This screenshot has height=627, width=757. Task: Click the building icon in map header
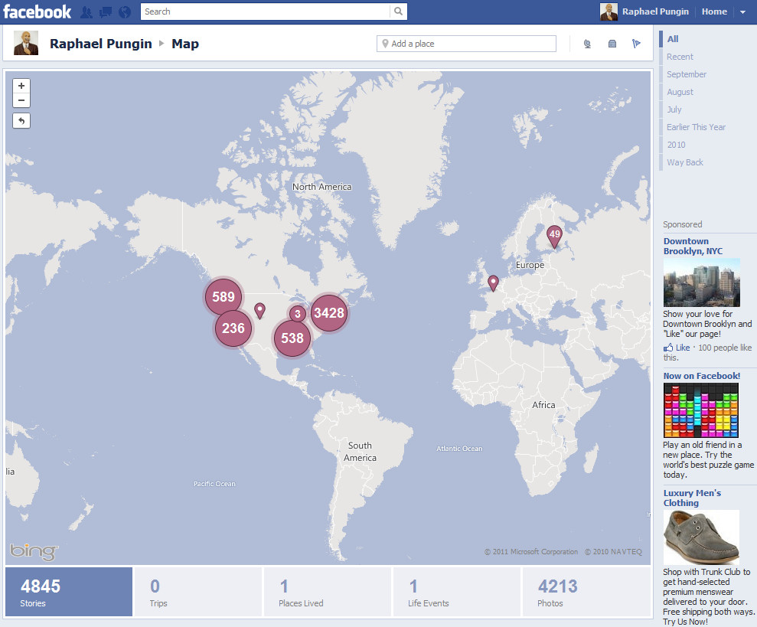tap(612, 44)
